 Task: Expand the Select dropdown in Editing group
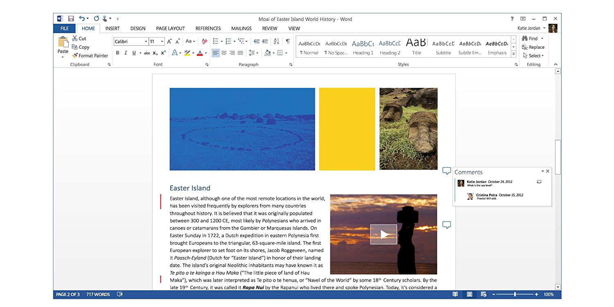click(x=534, y=56)
